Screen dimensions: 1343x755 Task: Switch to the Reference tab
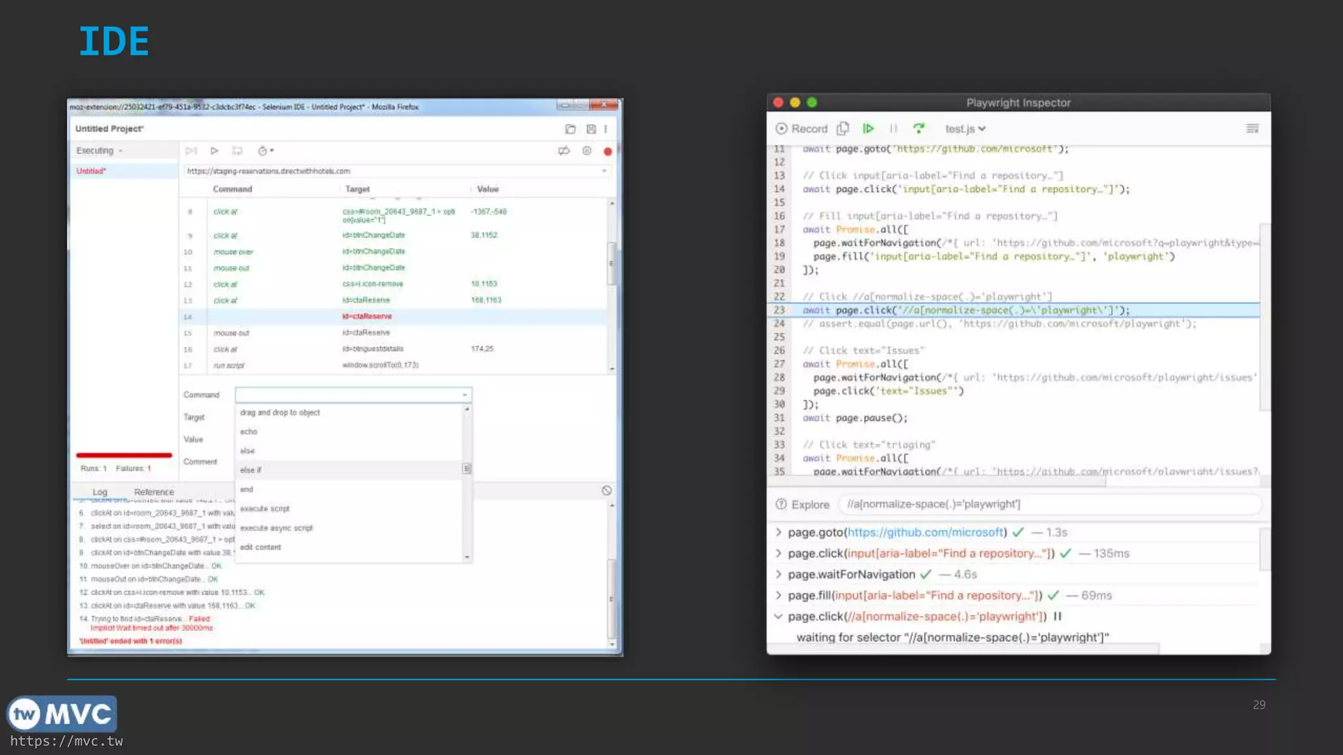(154, 492)
